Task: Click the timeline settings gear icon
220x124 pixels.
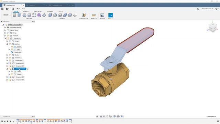Action: click(x=218, y=121)
